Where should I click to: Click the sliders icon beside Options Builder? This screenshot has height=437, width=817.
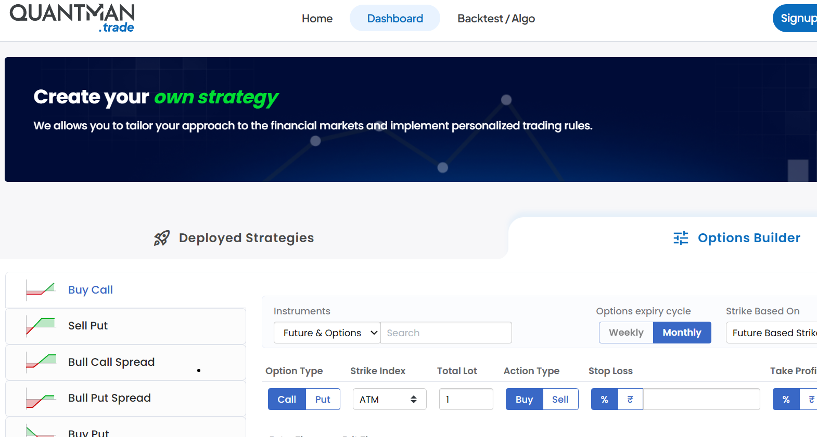[681, 238]
